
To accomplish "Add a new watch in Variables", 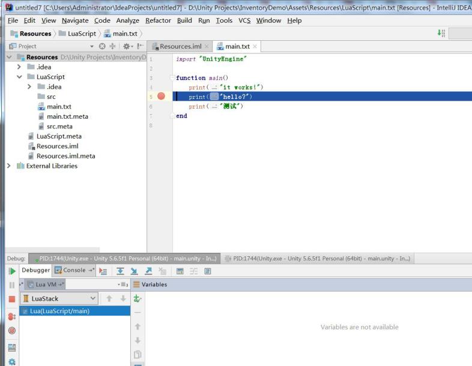I will click(x=138, y=299).
